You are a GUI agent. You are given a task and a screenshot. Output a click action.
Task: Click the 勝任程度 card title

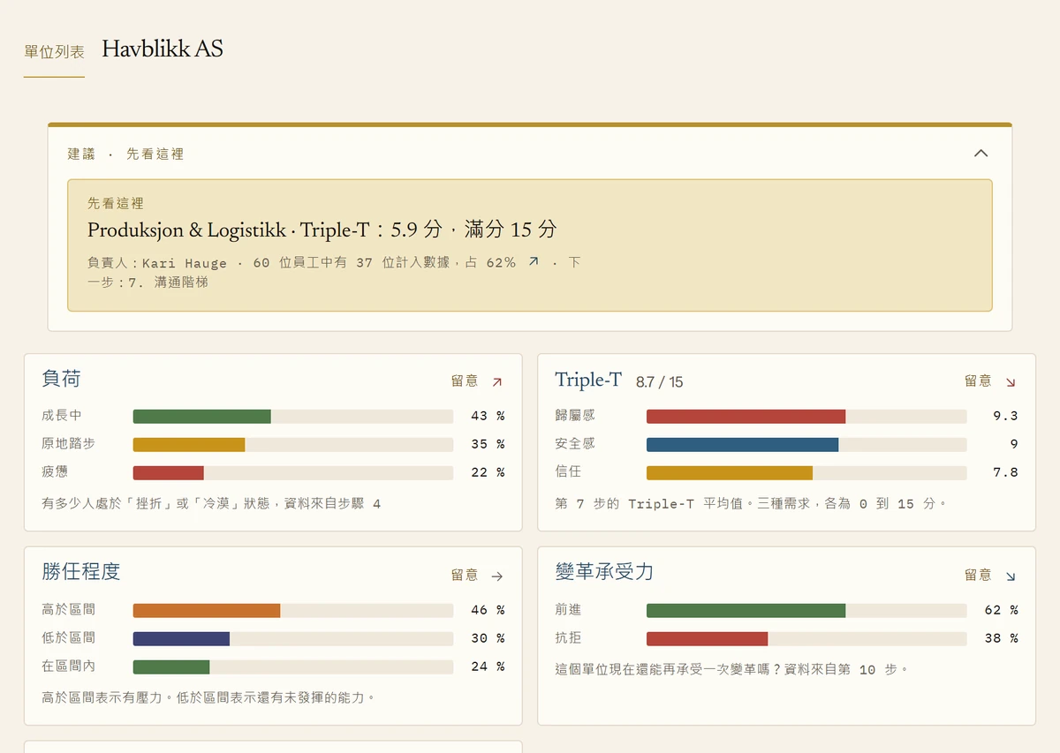tap(80, 572)
